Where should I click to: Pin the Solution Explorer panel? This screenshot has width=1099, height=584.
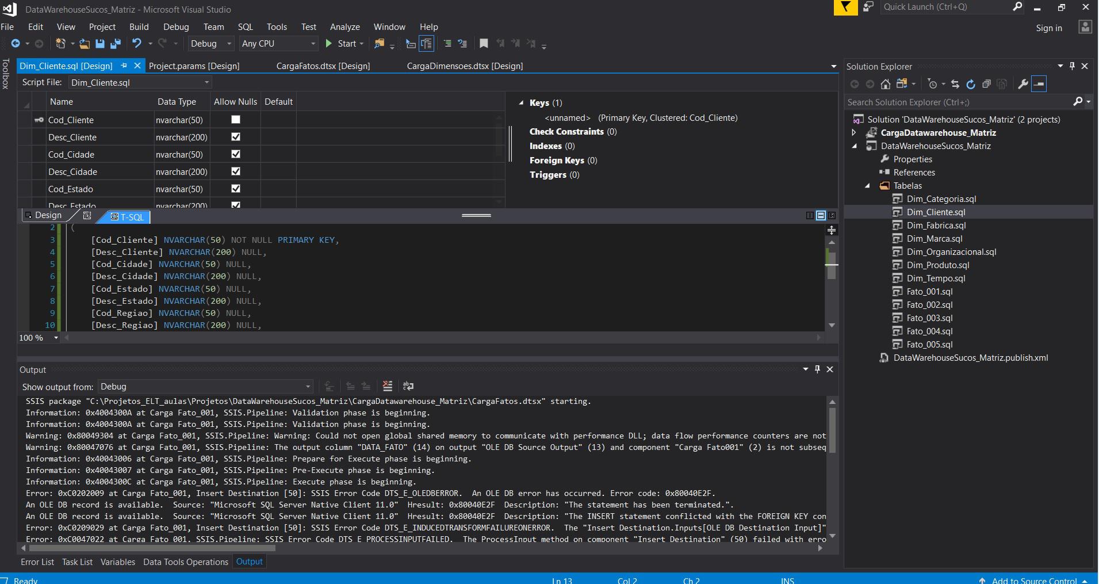coord(1072,66)
